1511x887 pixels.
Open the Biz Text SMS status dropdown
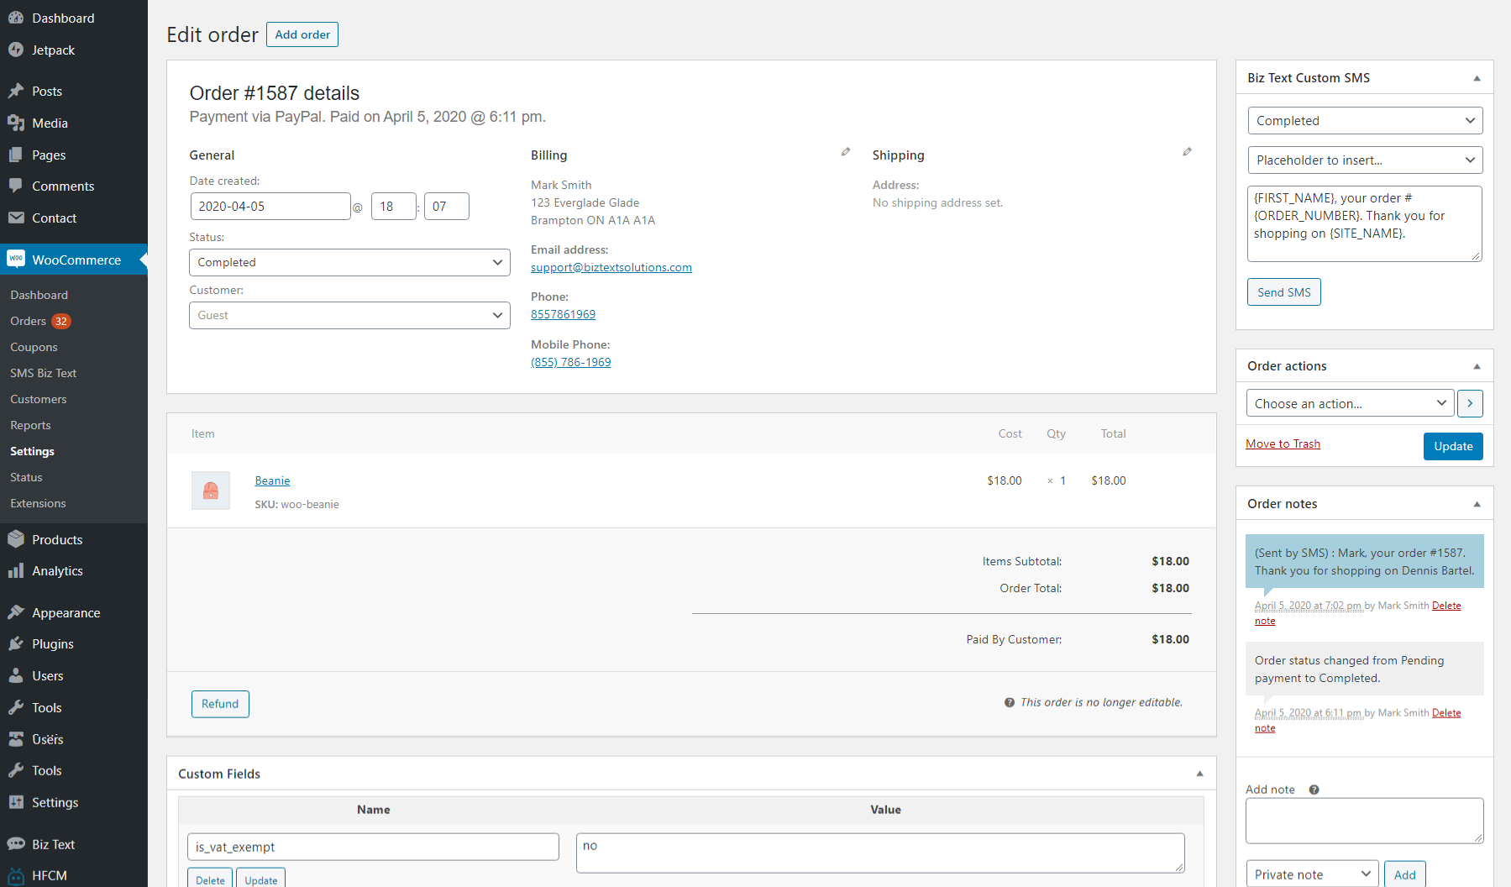click(x=1365, y=120)
